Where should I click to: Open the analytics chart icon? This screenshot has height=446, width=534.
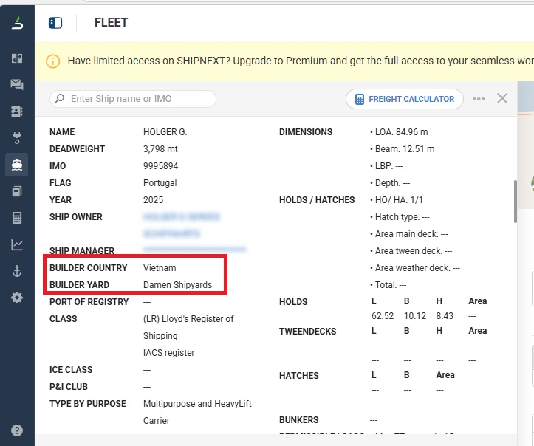[16, 244]
